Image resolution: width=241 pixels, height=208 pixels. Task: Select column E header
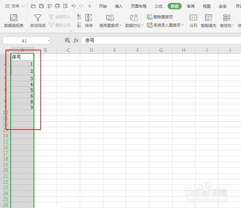[x=114, y=50]
